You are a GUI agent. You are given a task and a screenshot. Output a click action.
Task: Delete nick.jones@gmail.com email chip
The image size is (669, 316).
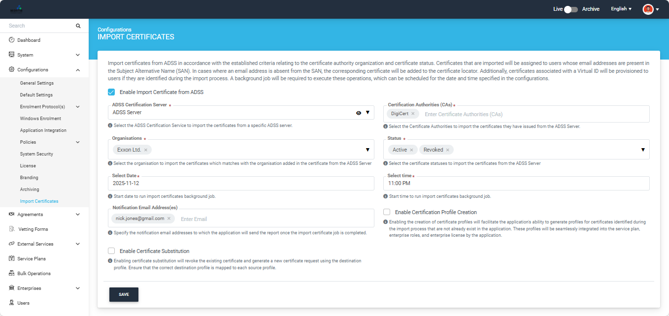click(x=169, y=219)
